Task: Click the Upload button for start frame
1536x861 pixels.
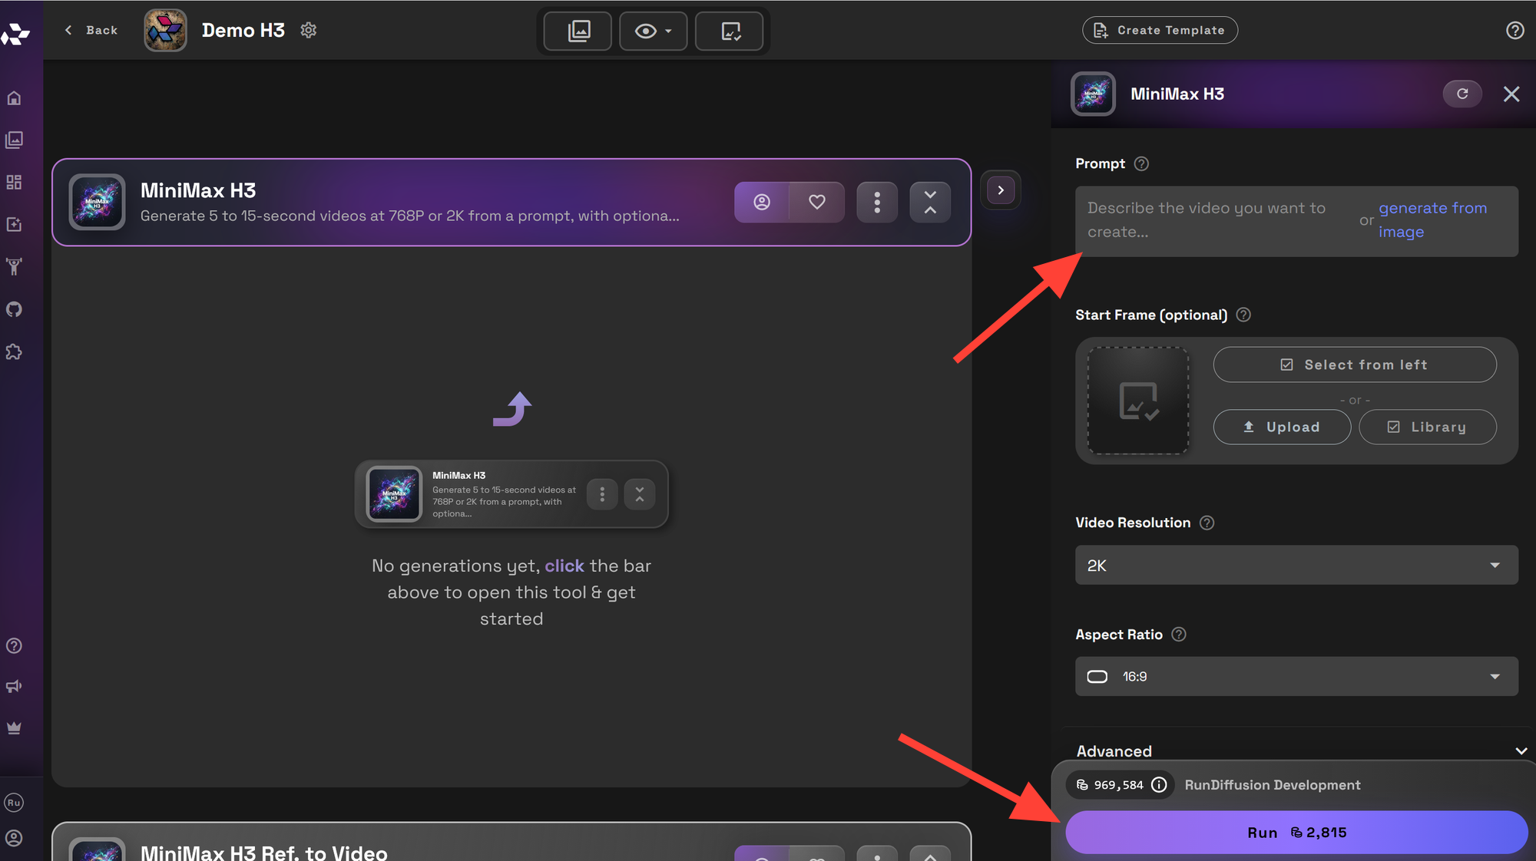Action: [x=1282, y=427]
